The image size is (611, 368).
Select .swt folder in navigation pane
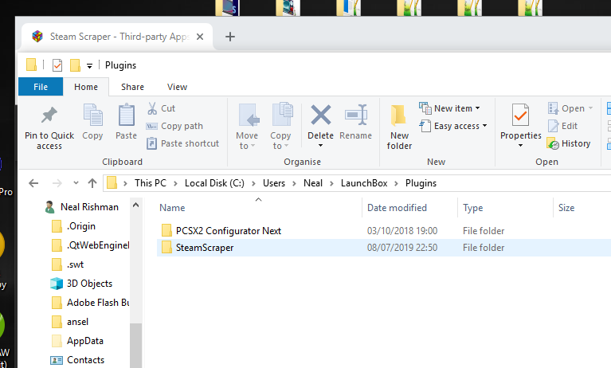pyautogui.click(x=68, y=264)
